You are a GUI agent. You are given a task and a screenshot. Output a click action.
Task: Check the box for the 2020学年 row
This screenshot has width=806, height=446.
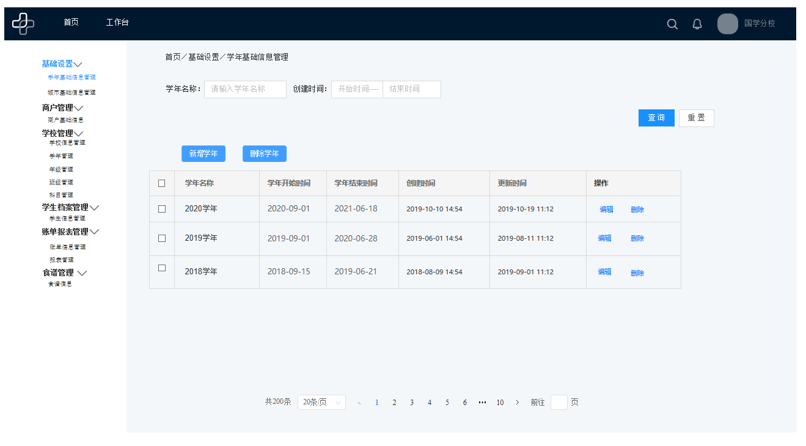tap(162, 209)
